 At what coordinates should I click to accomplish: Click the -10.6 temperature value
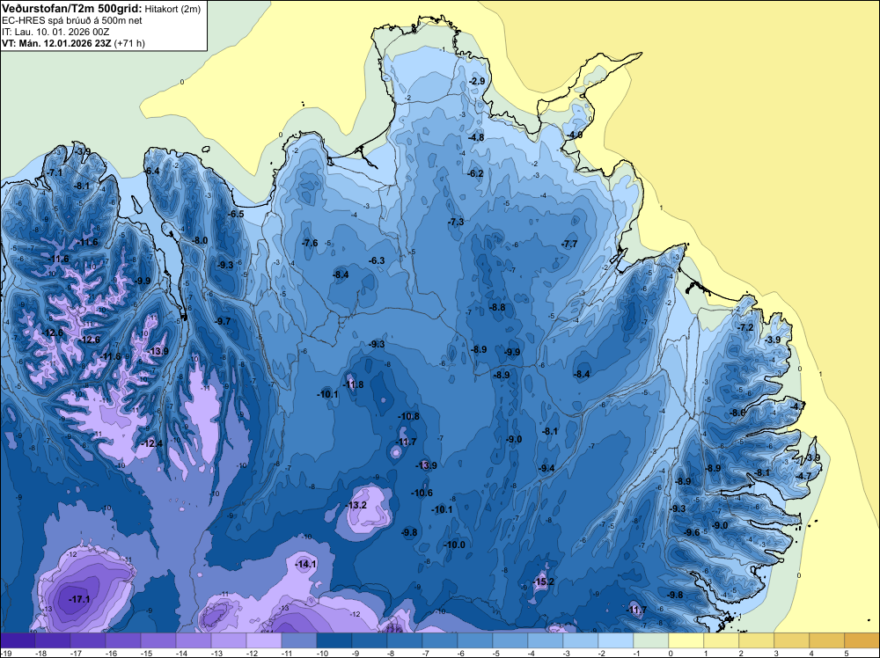pyautogui.click(x=422, y=493)
